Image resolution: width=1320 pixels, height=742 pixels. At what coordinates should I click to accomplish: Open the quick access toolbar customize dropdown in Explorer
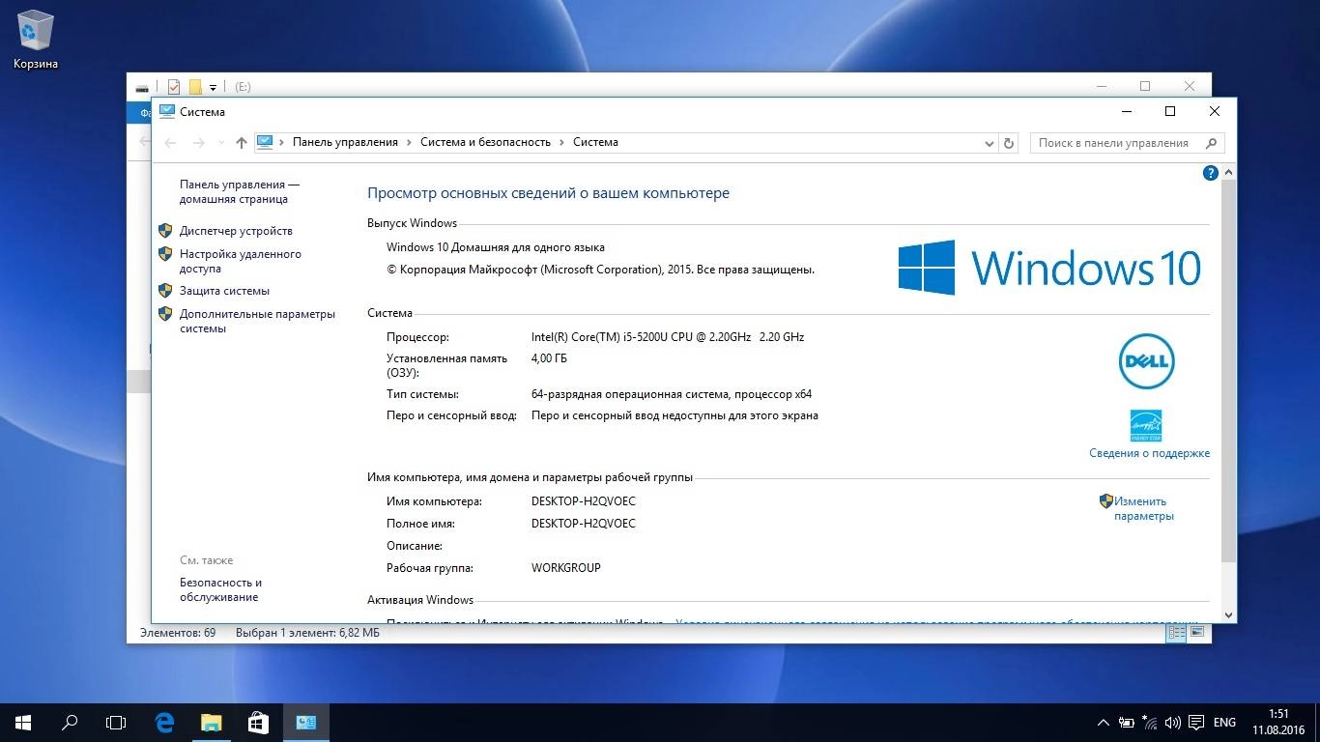(213, 88)
